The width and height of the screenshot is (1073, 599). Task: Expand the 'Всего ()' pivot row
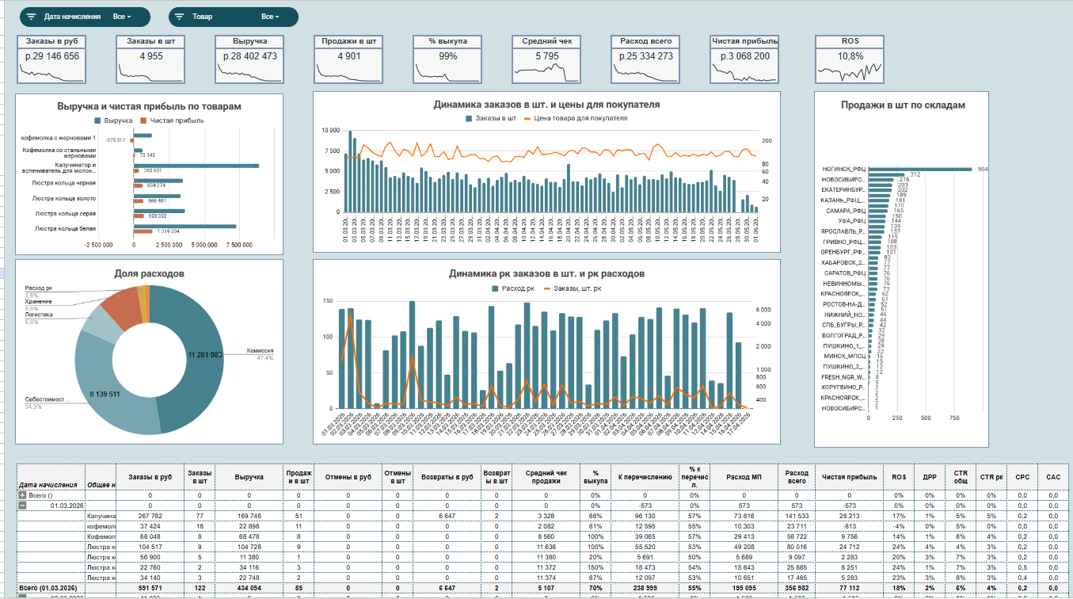(22, 494)
